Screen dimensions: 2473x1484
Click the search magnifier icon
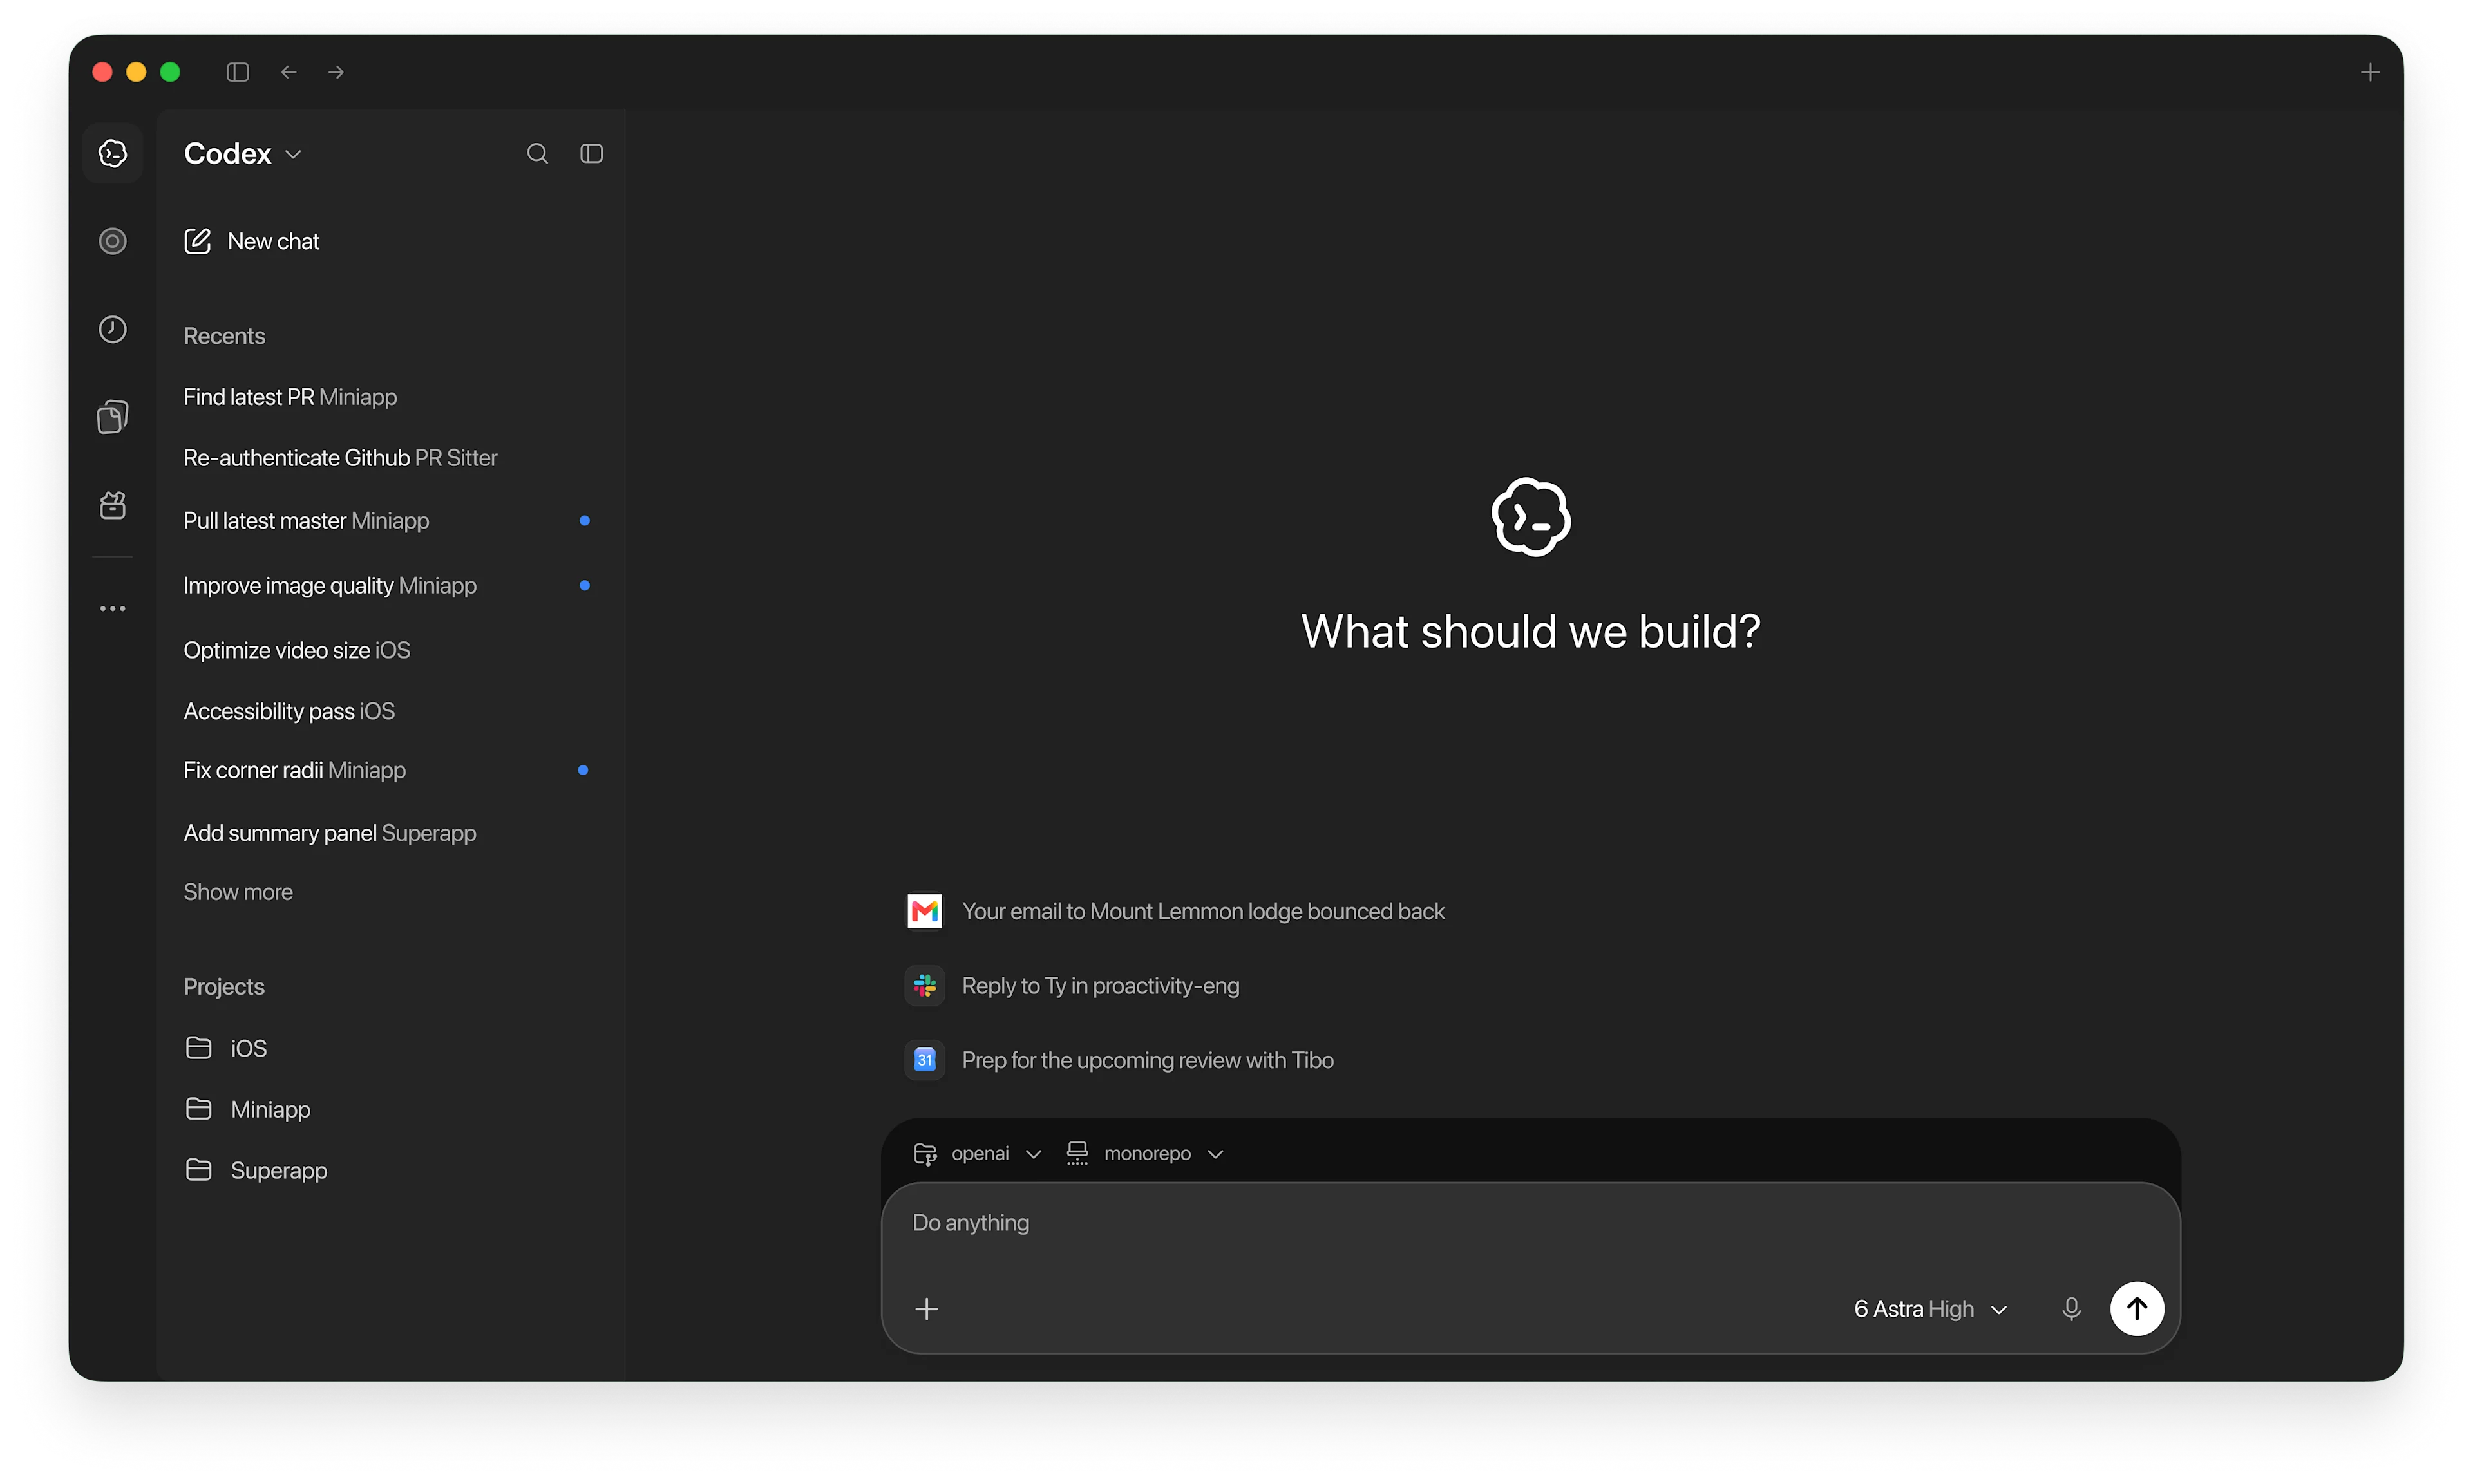pyautogui.click(x=537, y=153)
